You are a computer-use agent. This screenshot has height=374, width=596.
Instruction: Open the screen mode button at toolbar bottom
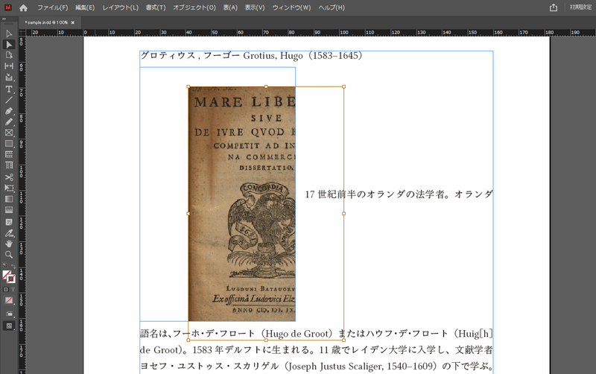[9, 326]
